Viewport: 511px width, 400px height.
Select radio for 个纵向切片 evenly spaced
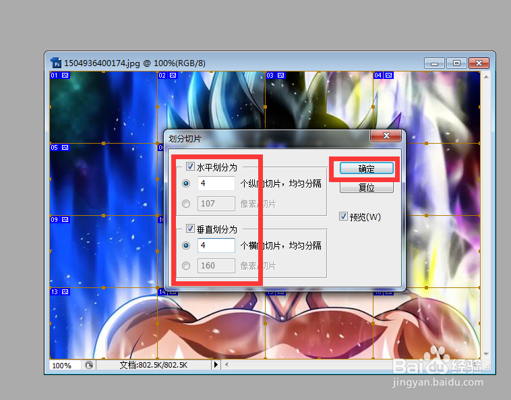pos(186,183)
